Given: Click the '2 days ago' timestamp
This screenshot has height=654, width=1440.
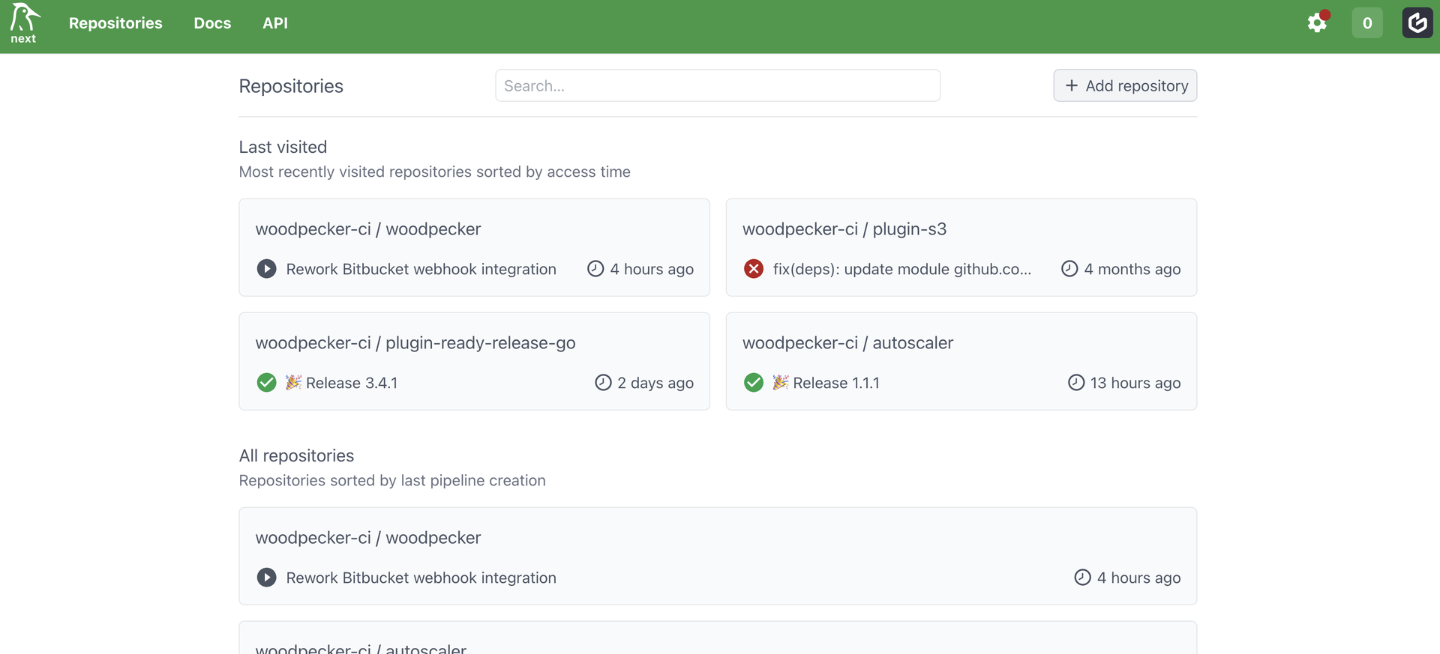Looking at the screenshot, I should pos(655,383).
